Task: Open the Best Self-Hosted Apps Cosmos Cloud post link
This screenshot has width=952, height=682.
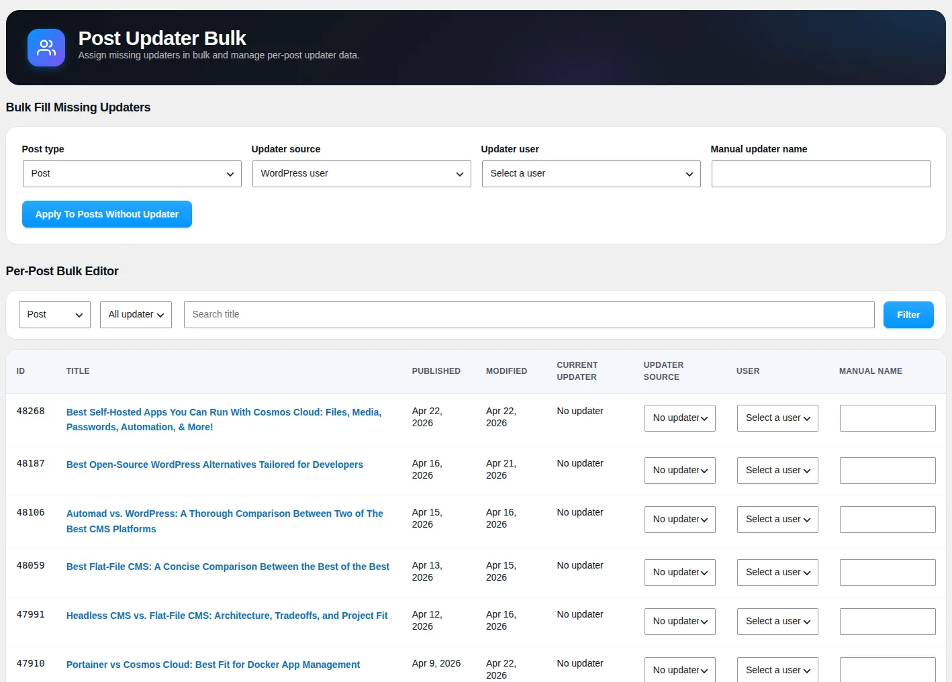Action: pyautogui.click(x=224, y=420)
